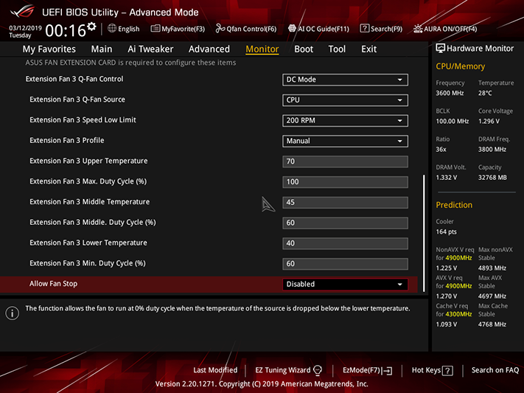Click the 1.296 V core voltage value
Screen dimensions: 524x393
pyautogui.click(x=489, y=121)
